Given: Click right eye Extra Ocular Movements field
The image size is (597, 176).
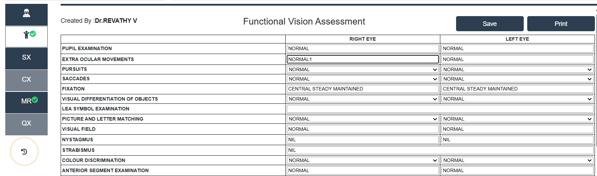Looking at the screenshot, I should tap(362, 59).
